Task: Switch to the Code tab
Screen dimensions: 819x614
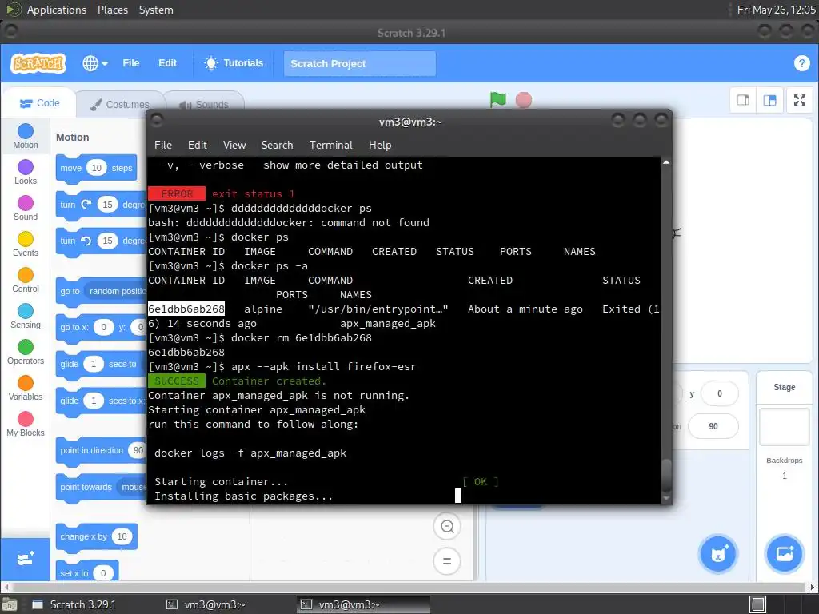Action: [x=39, y=103]
